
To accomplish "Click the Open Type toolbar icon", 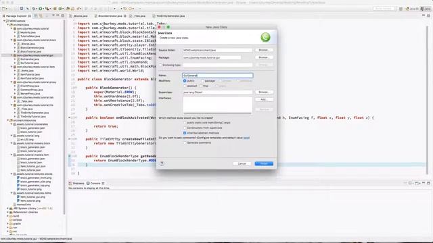I will 68,9.
